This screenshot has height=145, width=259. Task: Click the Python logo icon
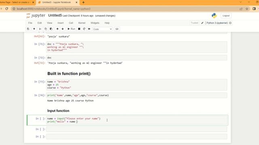point(214,16)
